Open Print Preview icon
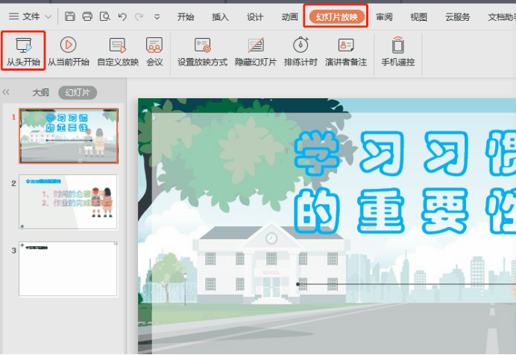This screenshot has width=516, height=355. [x=104, y=16]
